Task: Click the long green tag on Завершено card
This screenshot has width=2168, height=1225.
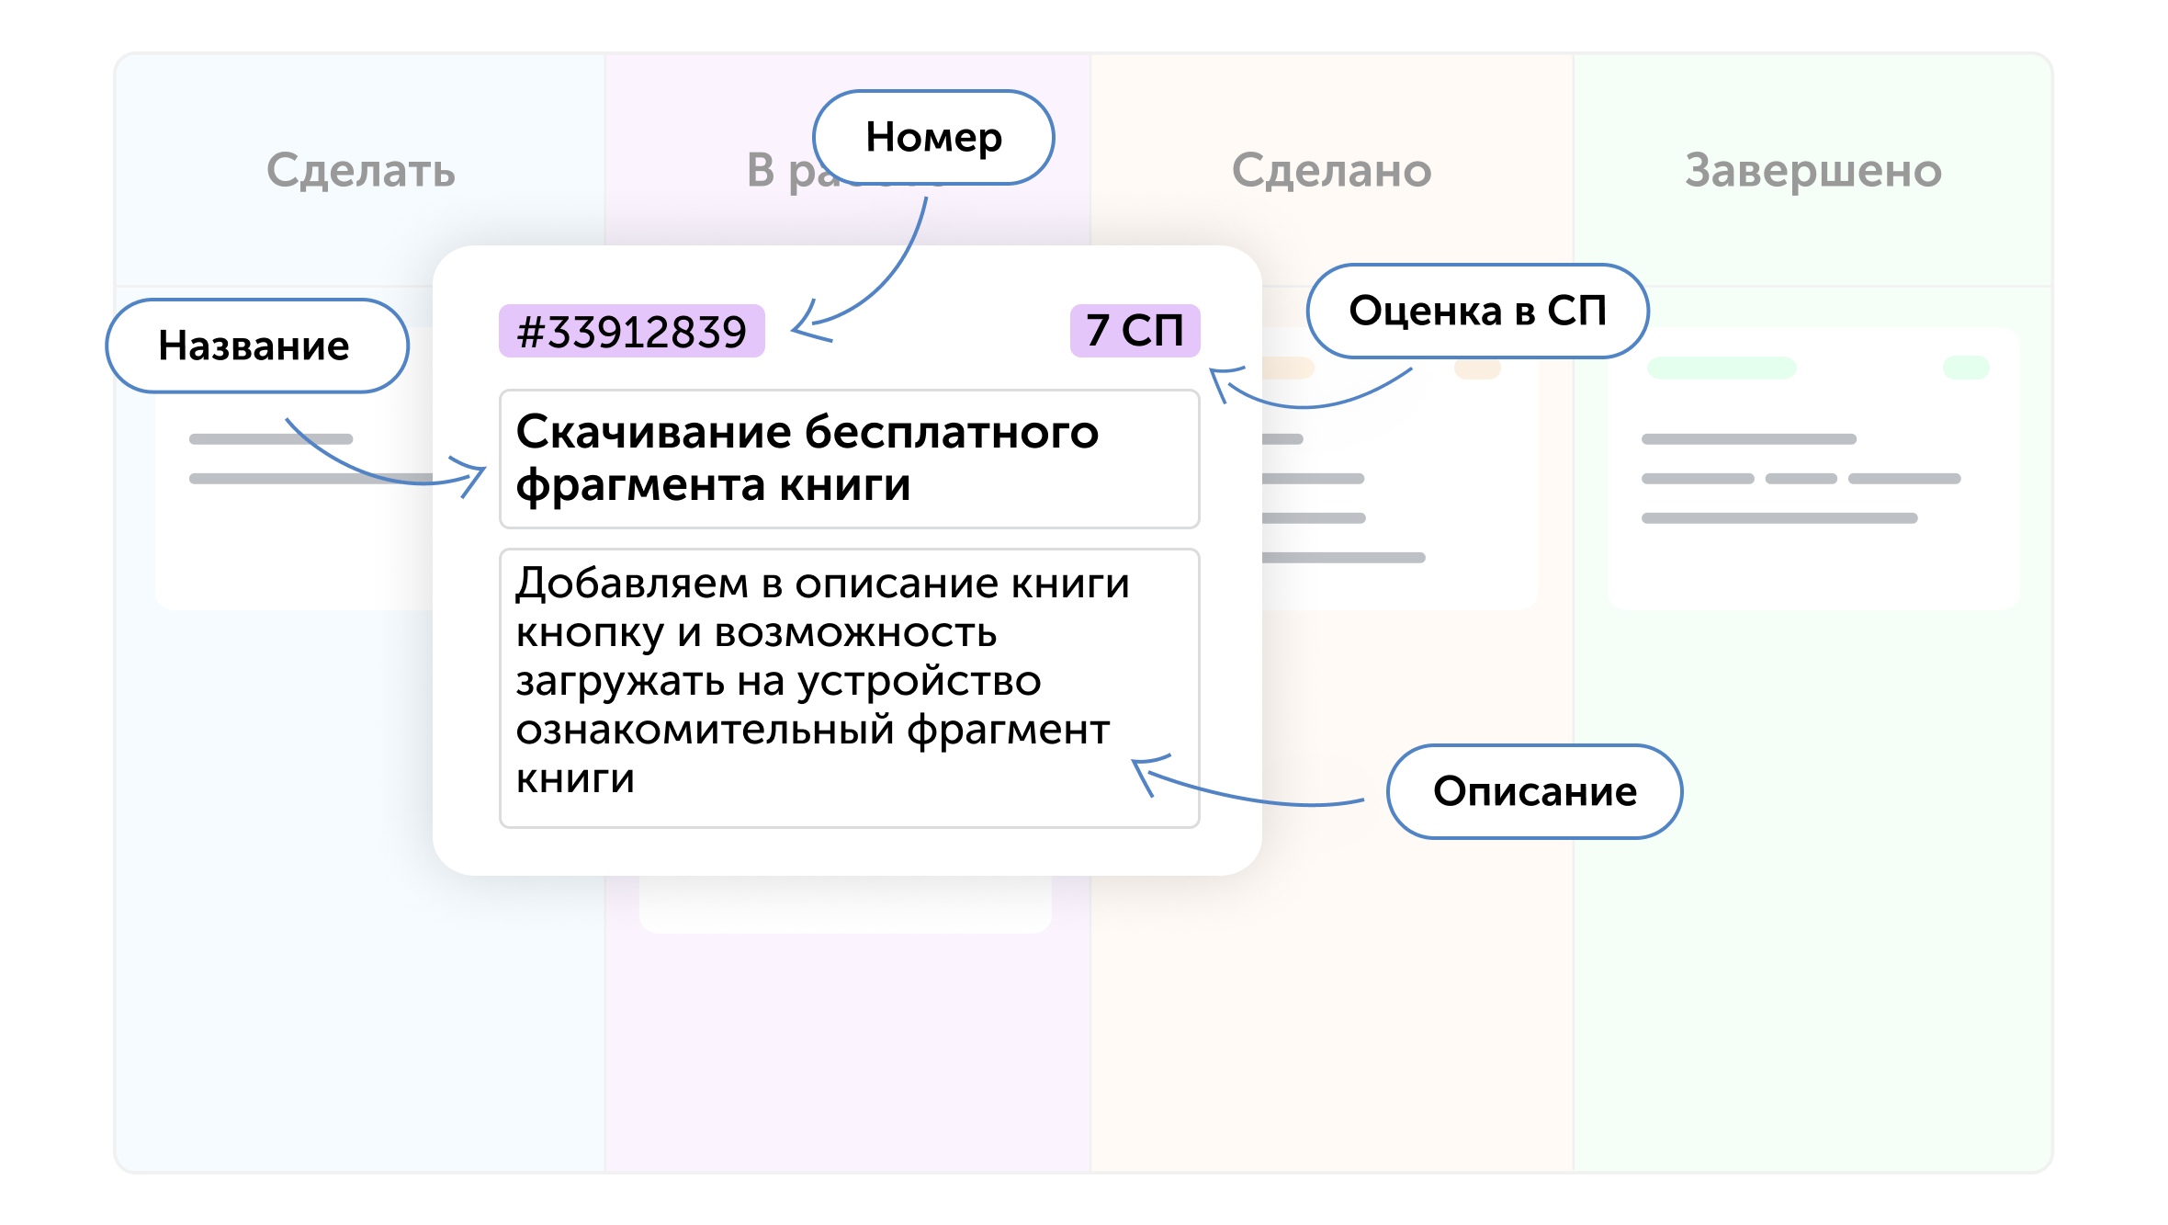Action: [x=1721, y=369]
